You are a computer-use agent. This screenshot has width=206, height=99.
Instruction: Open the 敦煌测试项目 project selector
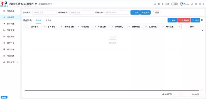point(46,4)
